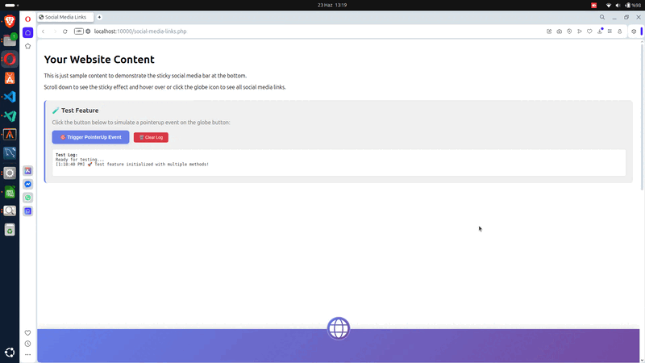Open the sidebar heart pinboards icon
645x363 pixels.
(x=27, y=332)
